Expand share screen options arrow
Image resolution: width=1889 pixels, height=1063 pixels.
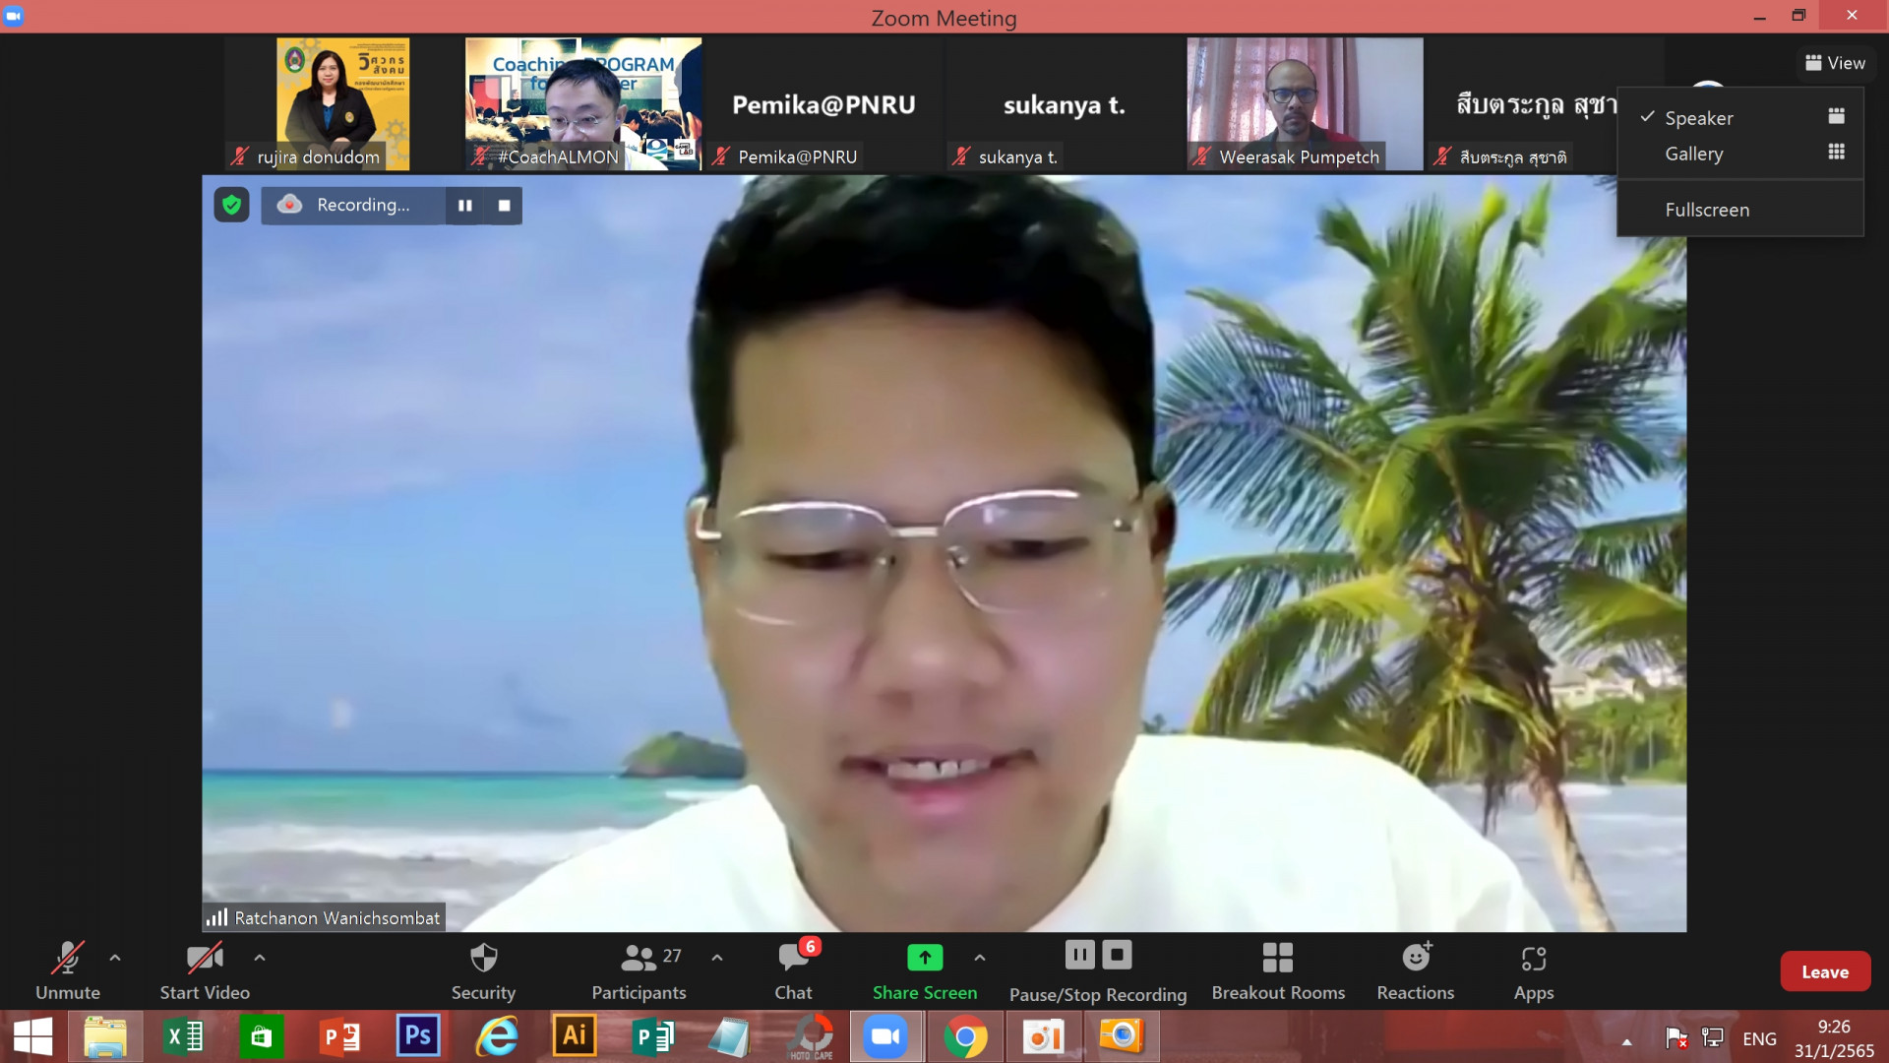click(x=980, y=957)
